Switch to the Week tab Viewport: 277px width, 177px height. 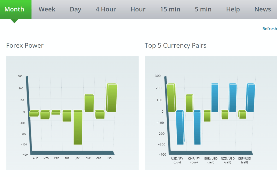pyautogui.click(x=47, y=9)
